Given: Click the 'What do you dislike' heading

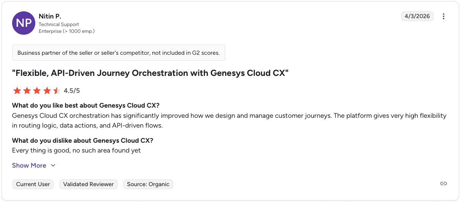Looking at the screenshot, I should coord(83,140).
